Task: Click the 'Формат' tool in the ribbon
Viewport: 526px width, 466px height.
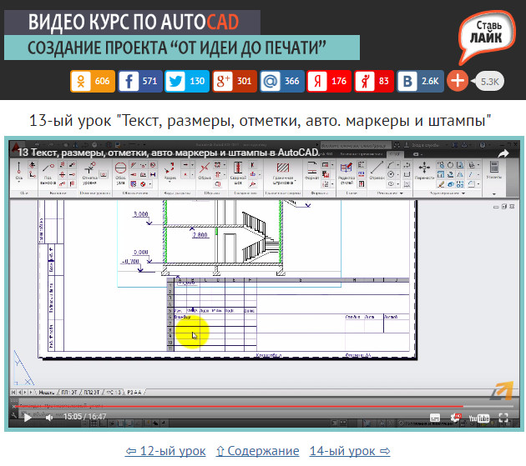Action: (x=312, y=171)
